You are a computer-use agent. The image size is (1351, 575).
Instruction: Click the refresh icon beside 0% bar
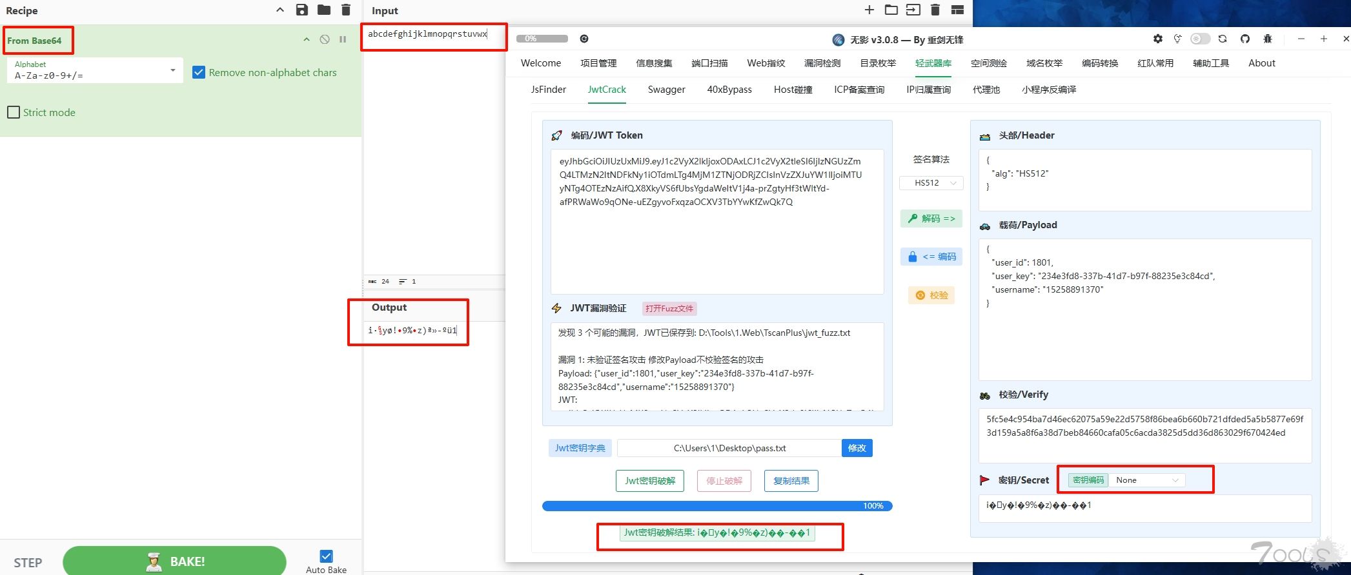click(x=584, y=39)
